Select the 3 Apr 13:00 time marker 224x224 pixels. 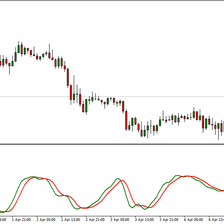point(145,220)
